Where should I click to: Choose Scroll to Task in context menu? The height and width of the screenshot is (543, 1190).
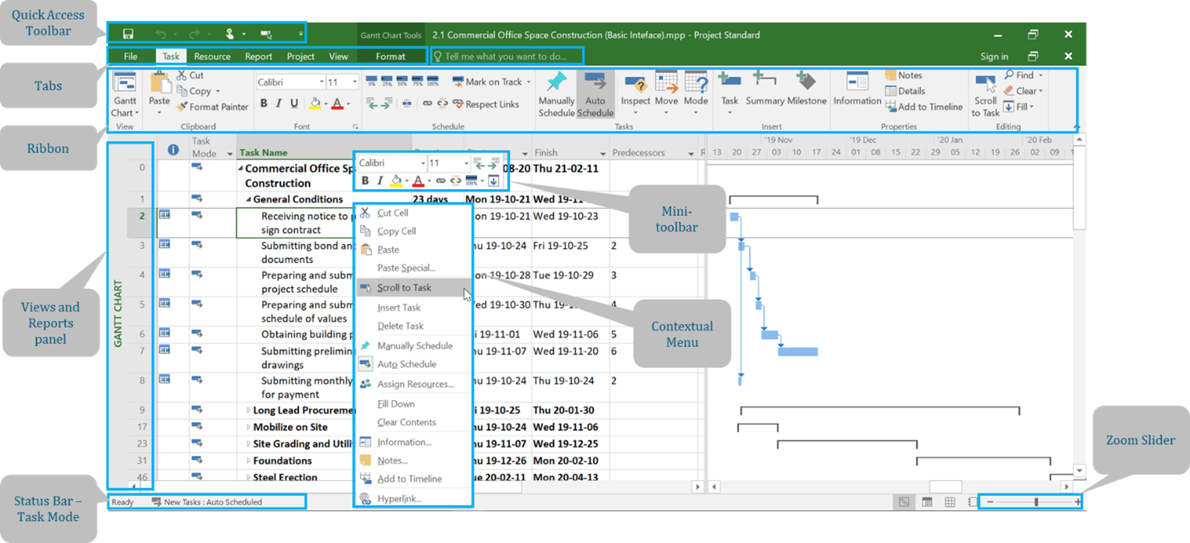[x=413, y=288]
